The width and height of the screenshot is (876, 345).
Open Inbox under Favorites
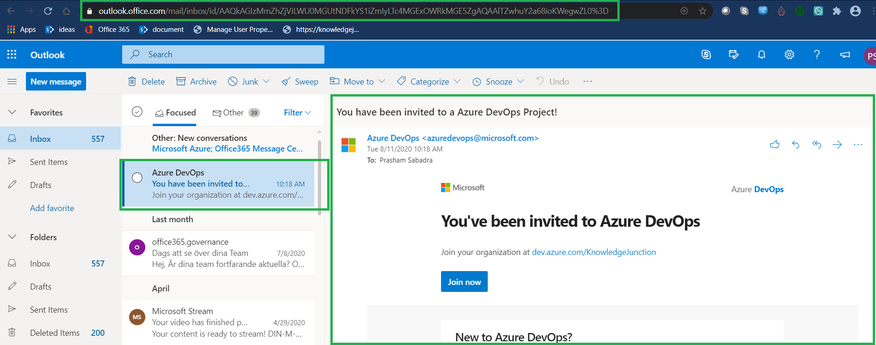[x=60, y=139]
